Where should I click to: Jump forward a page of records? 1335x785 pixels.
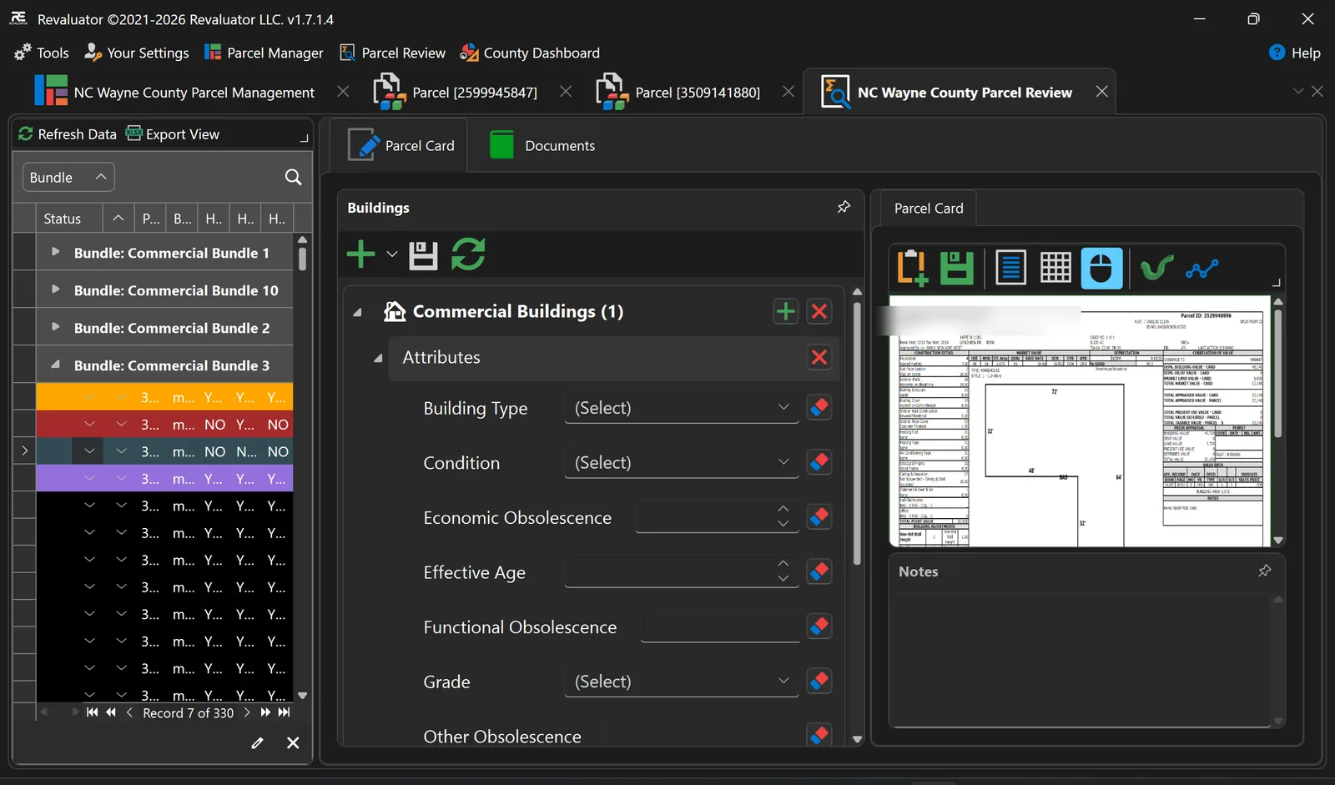[265, 712]
